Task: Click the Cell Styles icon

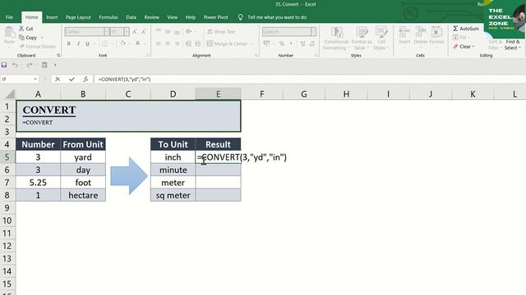Action: (381, 33)
